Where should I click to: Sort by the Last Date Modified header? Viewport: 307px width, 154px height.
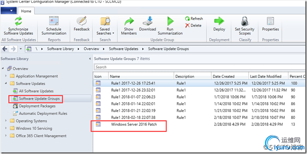tap(268, 77)
